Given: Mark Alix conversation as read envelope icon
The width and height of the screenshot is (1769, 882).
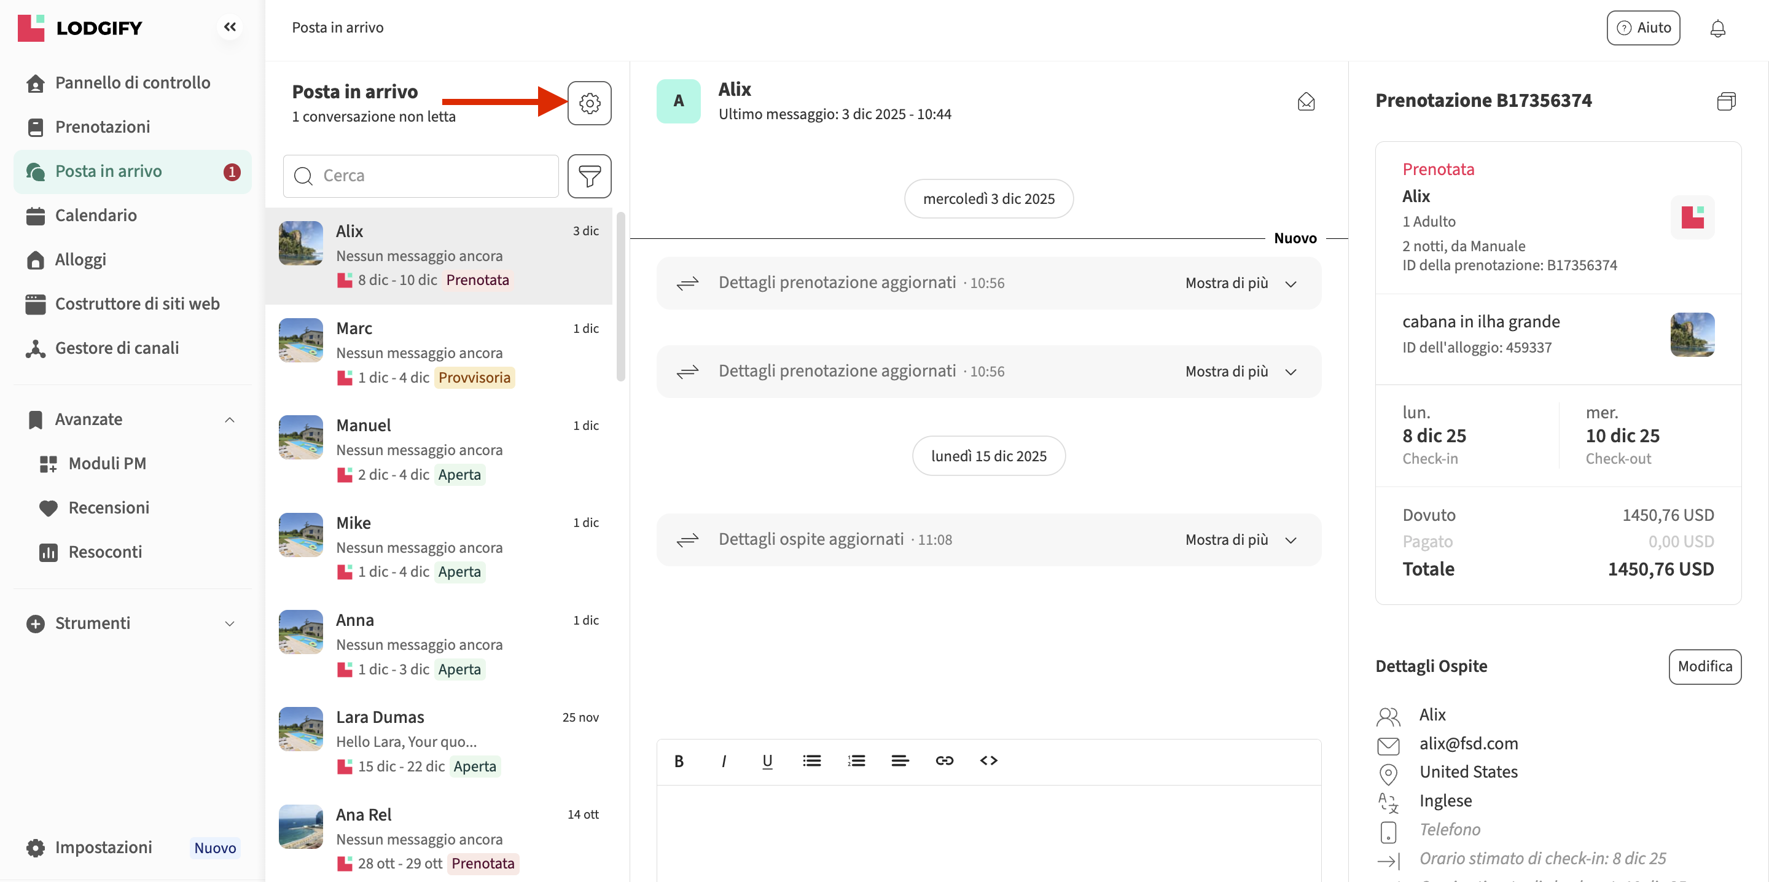Looking at the screenshot, I should tap(1305, 102).
